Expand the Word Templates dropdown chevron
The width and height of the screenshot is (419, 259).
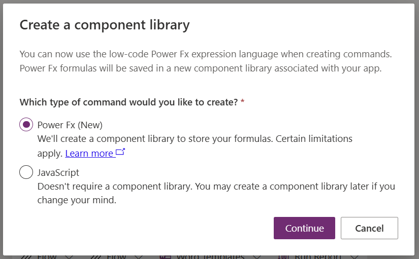[x=257, y=256]
